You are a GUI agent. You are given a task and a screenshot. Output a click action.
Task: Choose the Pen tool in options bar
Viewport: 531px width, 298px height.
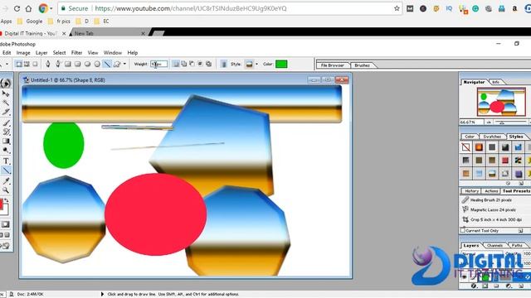point(48,64)
